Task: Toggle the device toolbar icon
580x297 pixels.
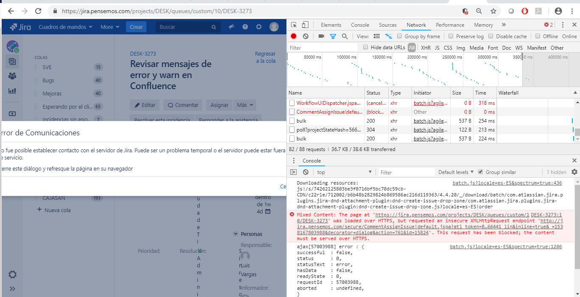Action: 305,25
